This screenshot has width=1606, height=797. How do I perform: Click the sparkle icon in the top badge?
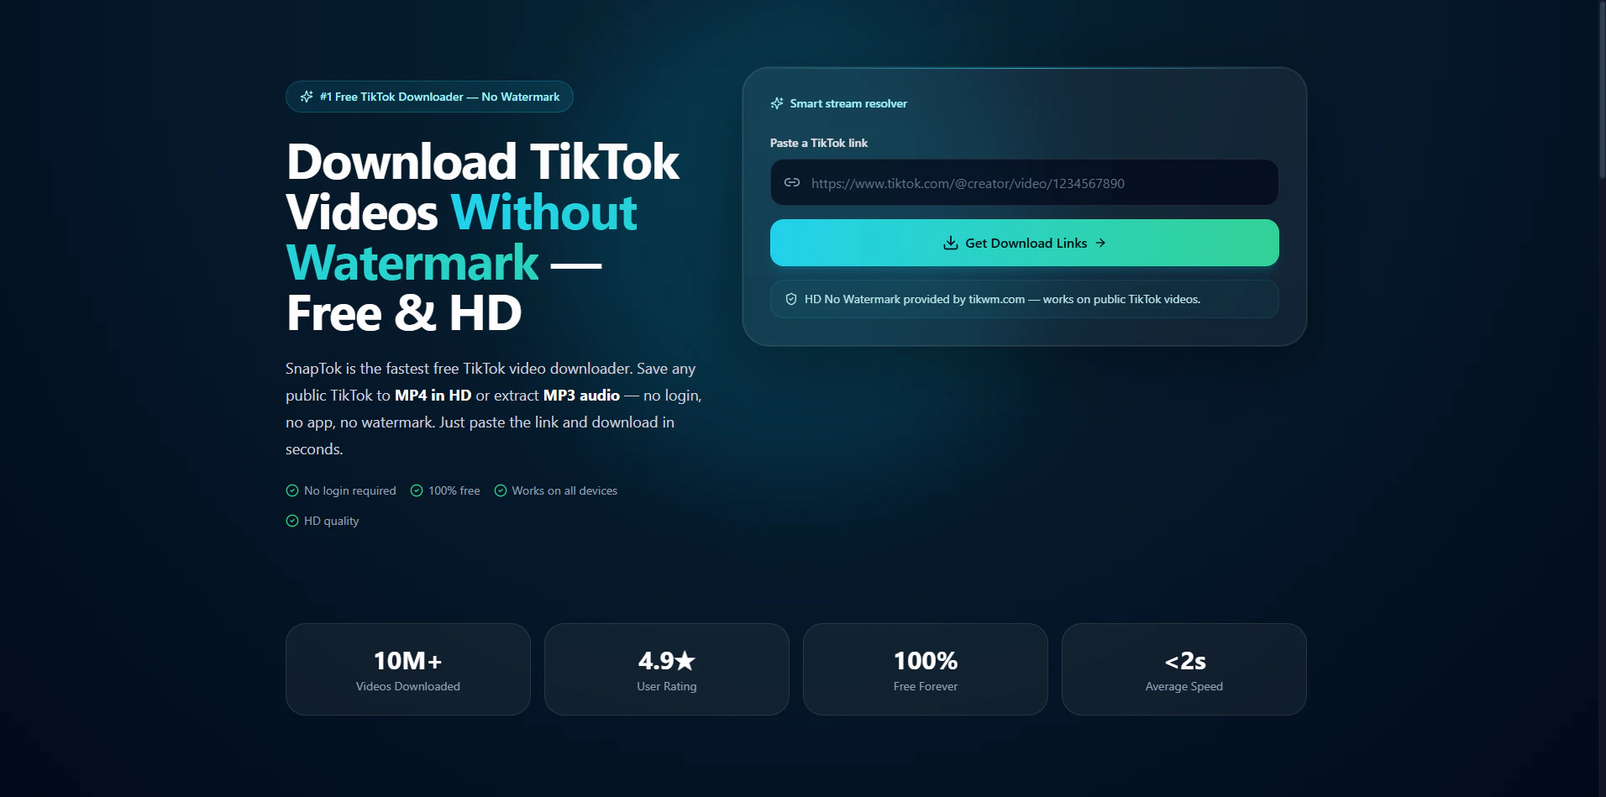[x=307, y=97]
